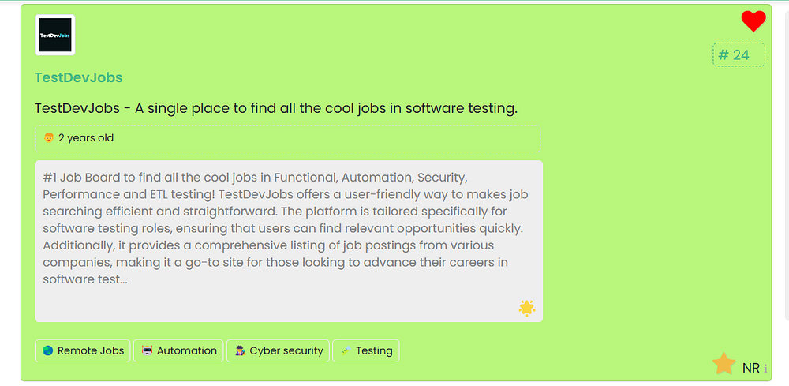This screenshot has width=789, height=386.
Task: Click the face emoji beside 2 years old
Action: [x=49, y=138]
